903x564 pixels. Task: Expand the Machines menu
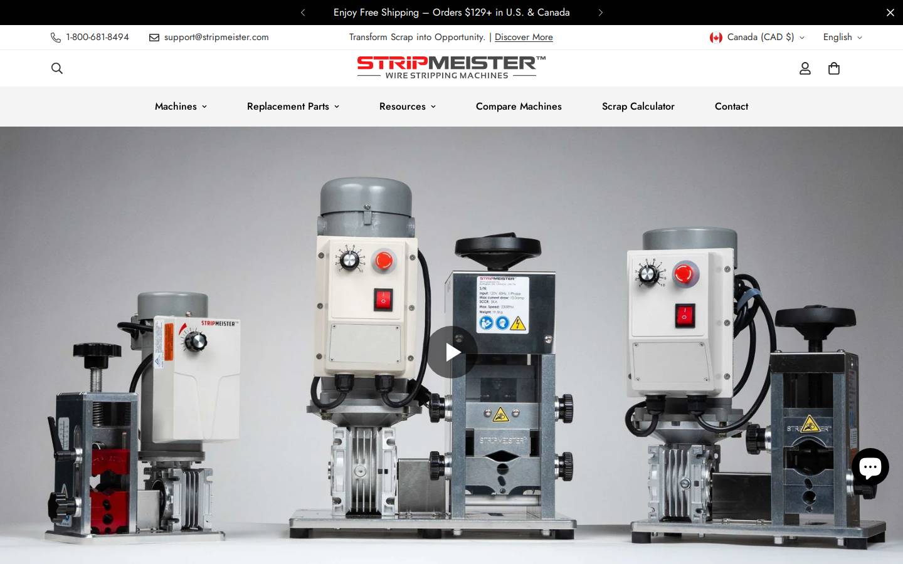tap(181, 107)
